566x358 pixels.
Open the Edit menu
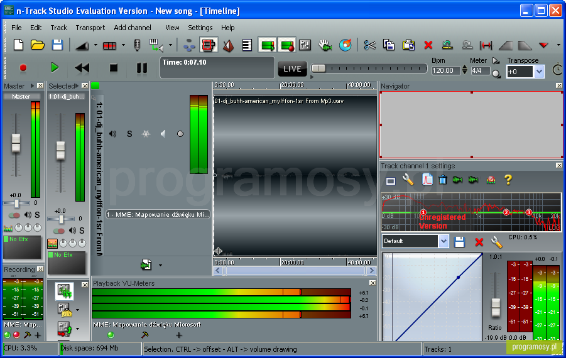point(36,28)
